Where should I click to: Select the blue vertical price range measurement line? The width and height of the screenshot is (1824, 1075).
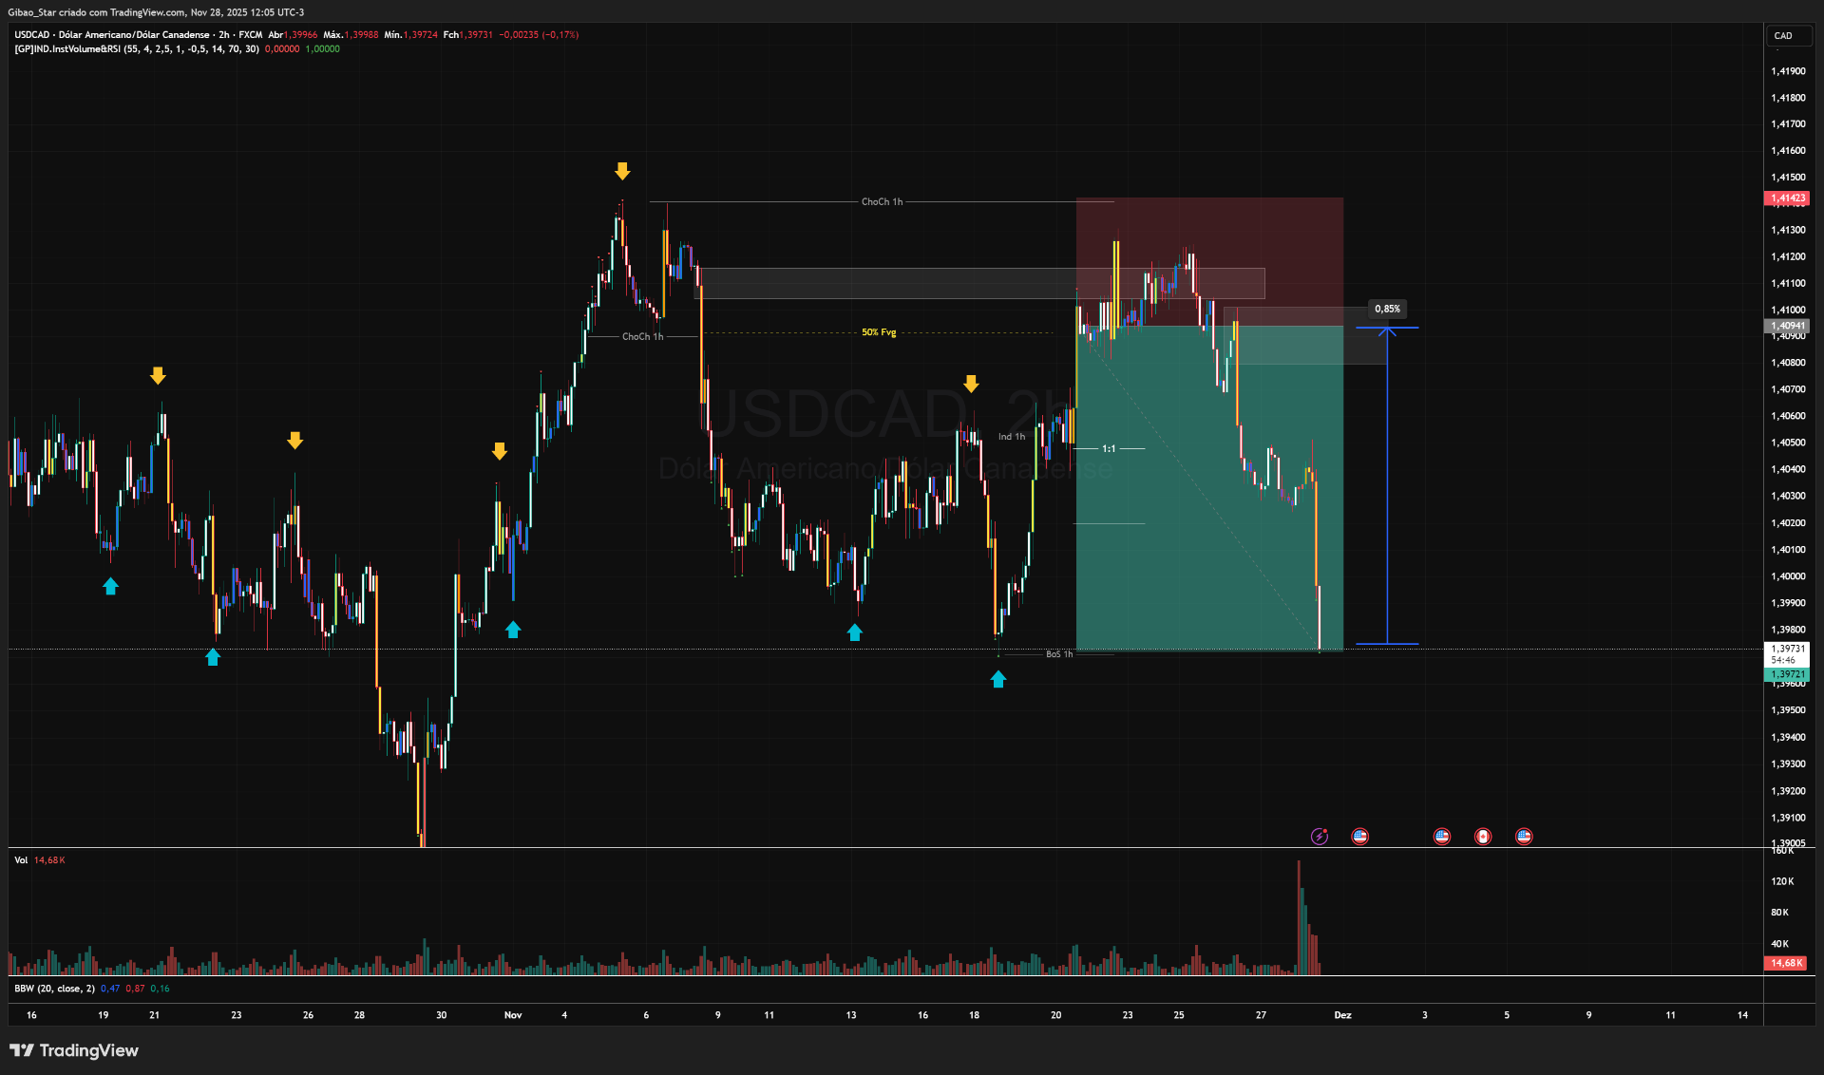click(1387, 486)
